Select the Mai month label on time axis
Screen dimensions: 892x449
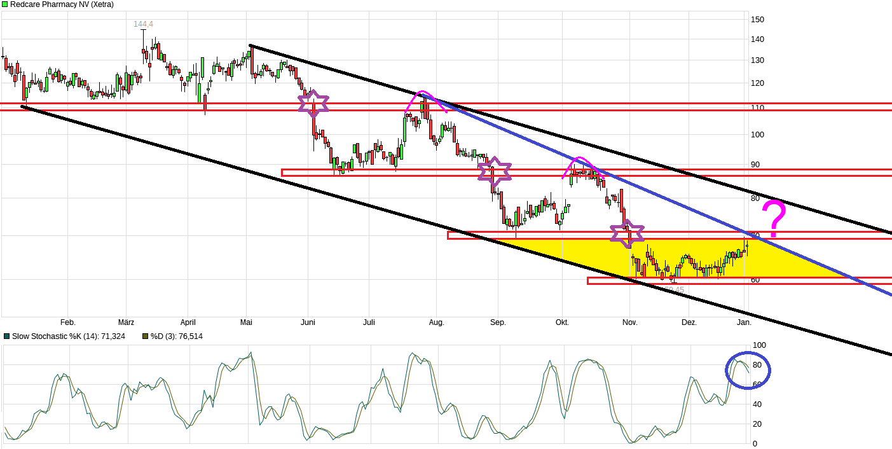pyautogui.click(x=247, y=322)
